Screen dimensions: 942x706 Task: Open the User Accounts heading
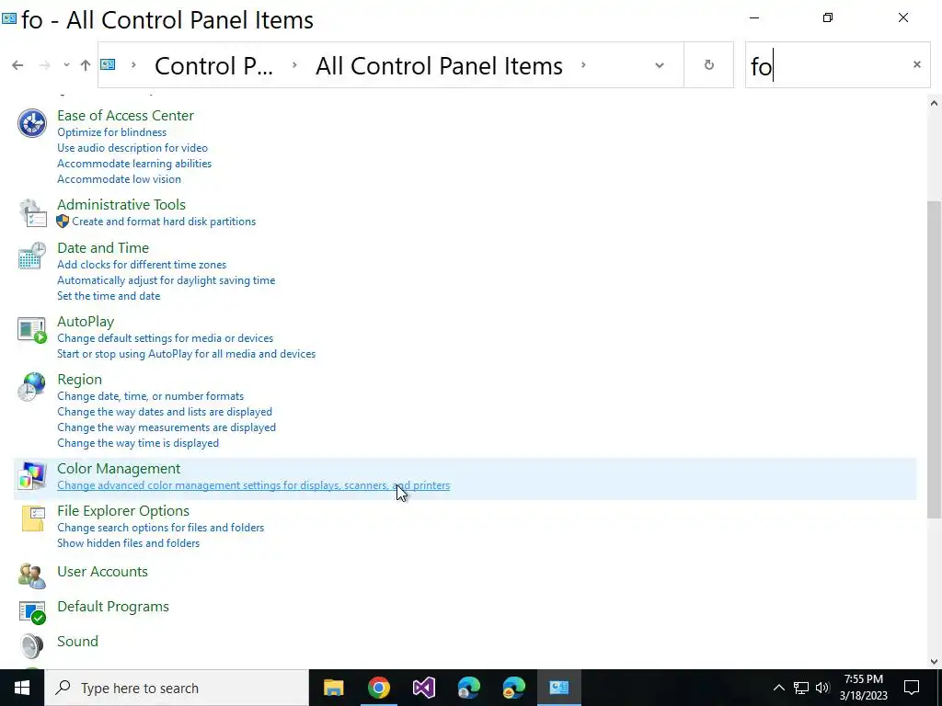tap(102, 572)
